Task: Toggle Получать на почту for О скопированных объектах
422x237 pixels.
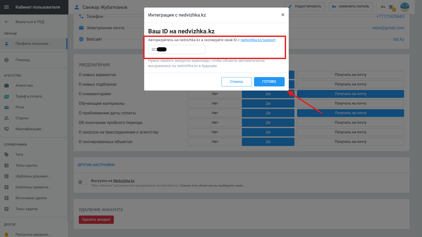Action: (x=350, y=142)
